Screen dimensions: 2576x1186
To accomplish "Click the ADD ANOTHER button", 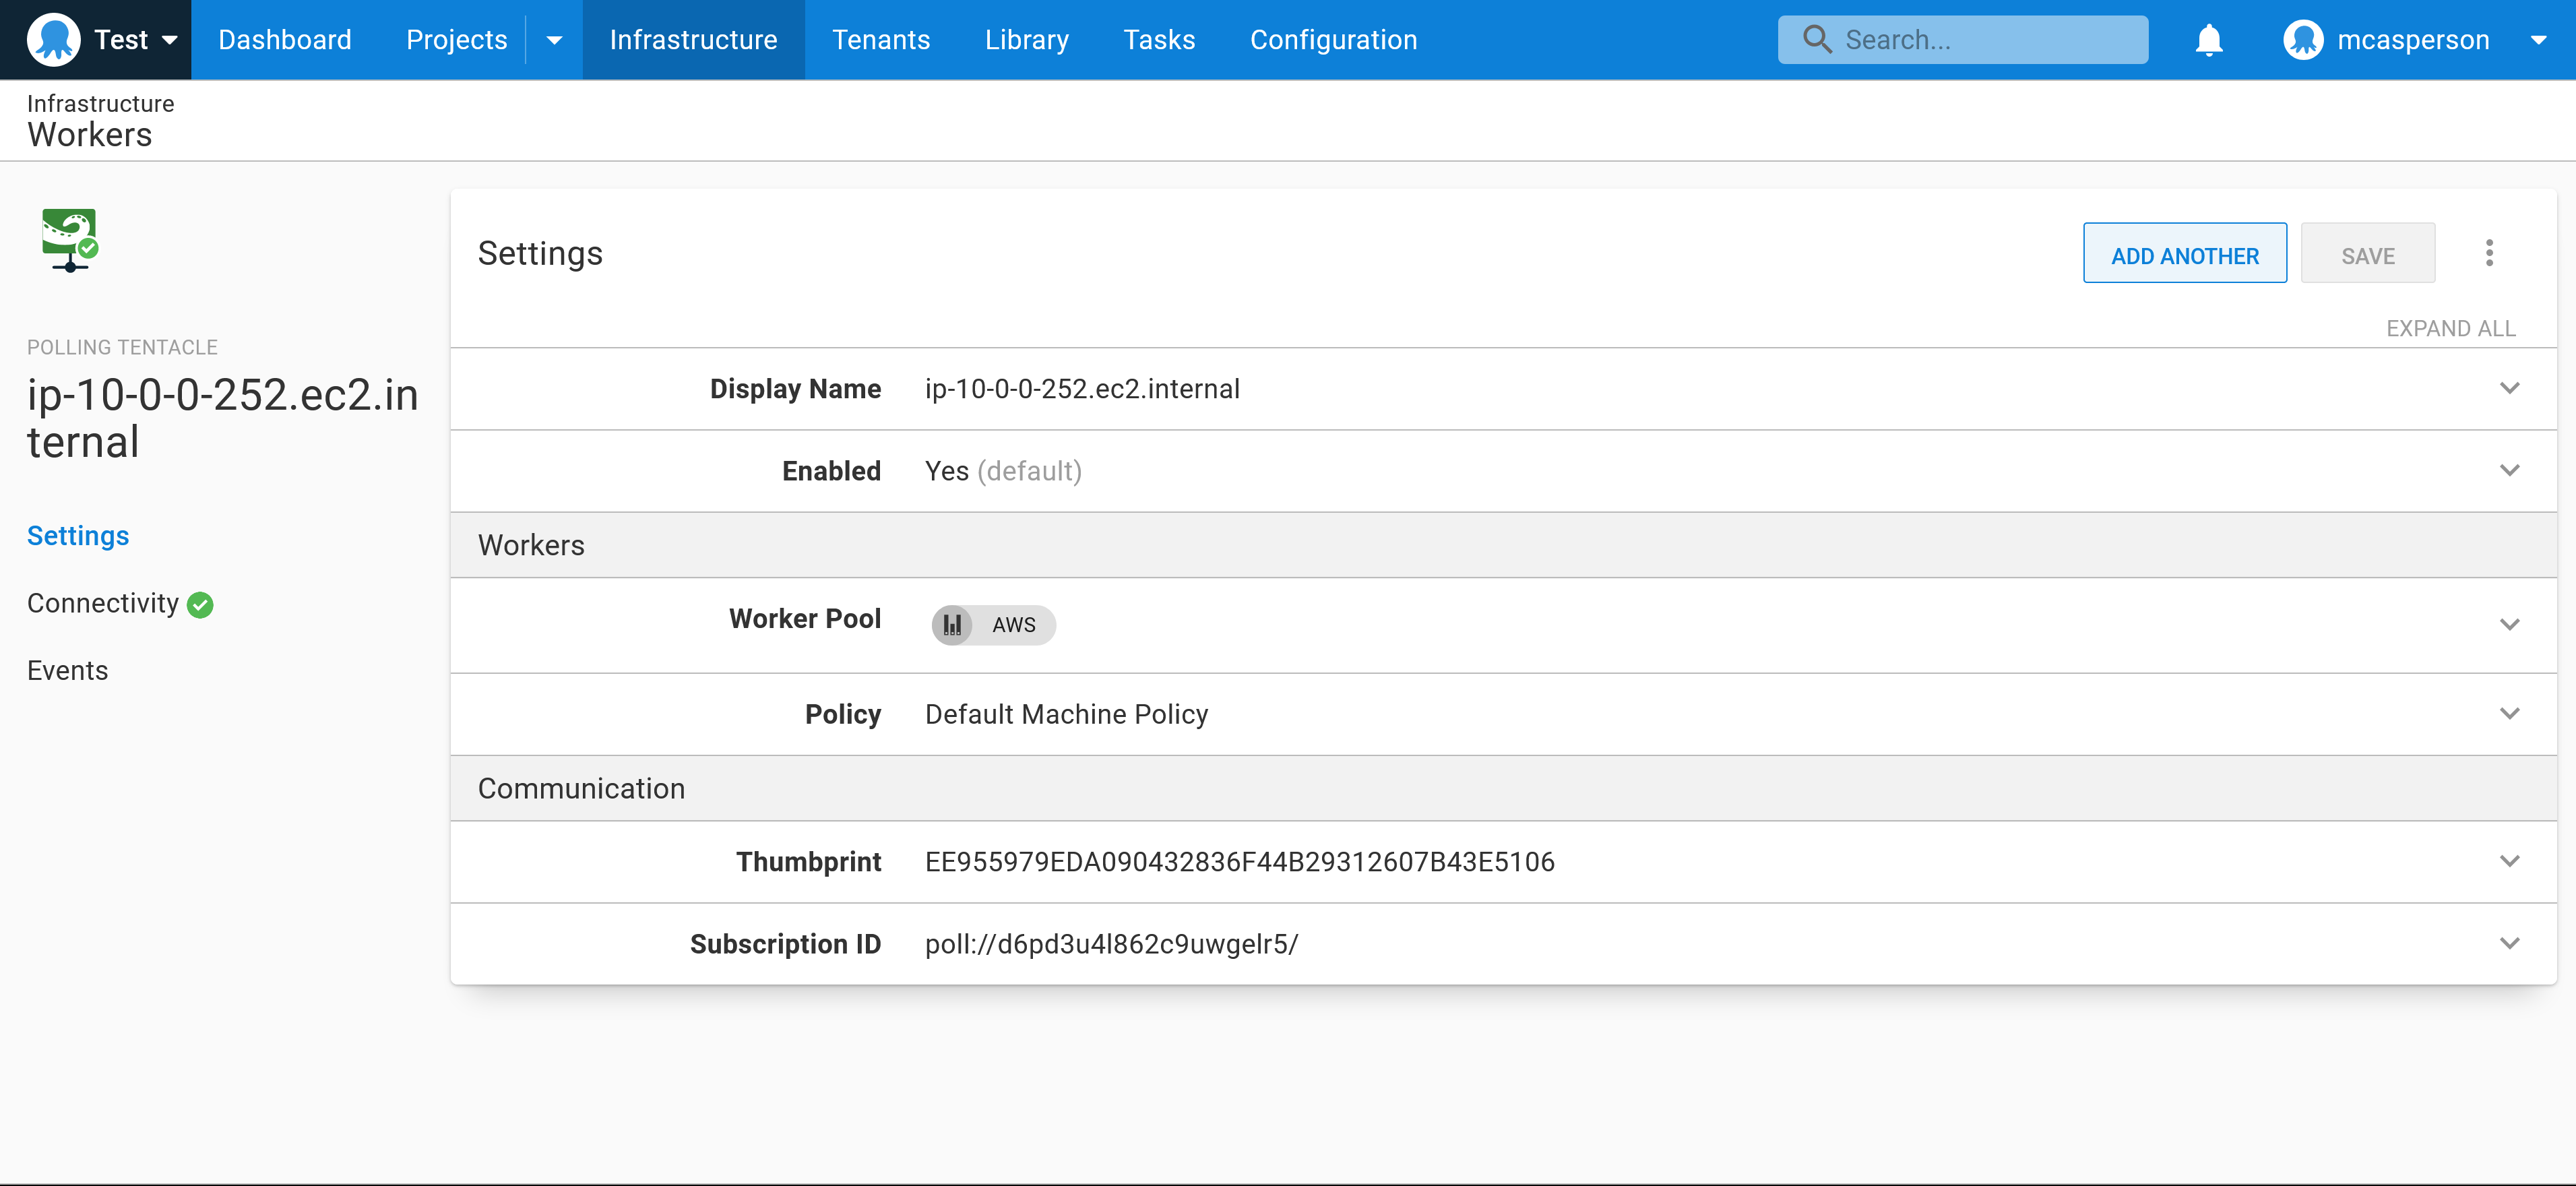I will point(2184,255).
